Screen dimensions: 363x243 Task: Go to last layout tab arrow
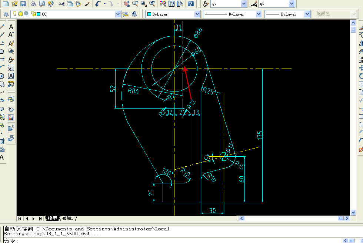[41, 219]
